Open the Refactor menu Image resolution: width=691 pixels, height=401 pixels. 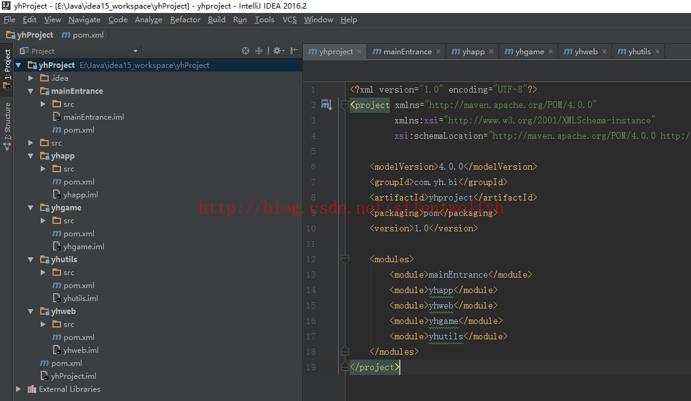[x=185, y=20]
